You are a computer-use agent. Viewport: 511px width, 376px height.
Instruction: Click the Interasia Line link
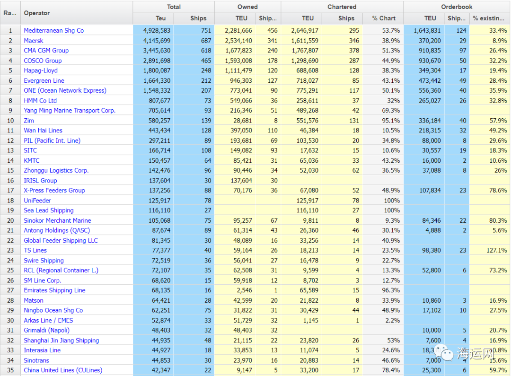coord(42,350)
